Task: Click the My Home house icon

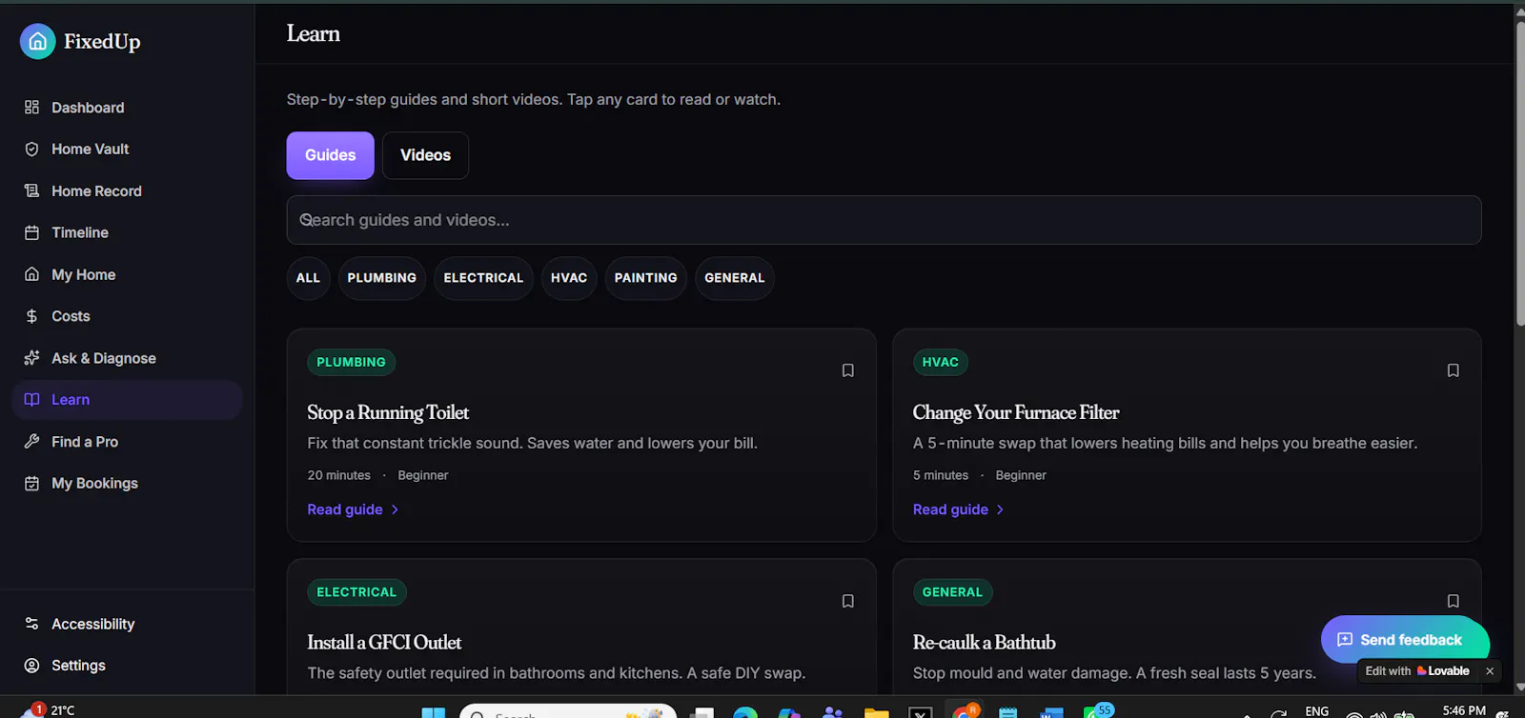Action: (x=31, y=274)
